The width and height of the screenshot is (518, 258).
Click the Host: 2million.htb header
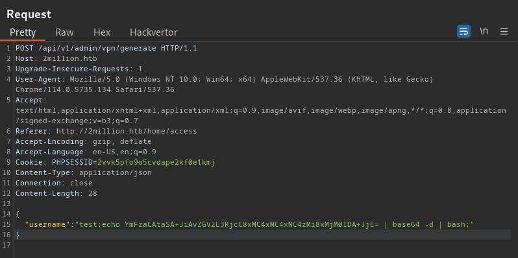(x=56, y=59)
